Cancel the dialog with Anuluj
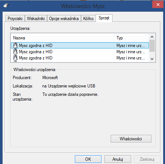Image resolution: width=165 pixels, height=164 pixels. tap(118, 159)
